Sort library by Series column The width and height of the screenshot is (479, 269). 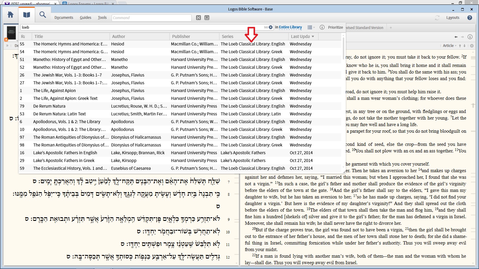[x=254, y=36]
